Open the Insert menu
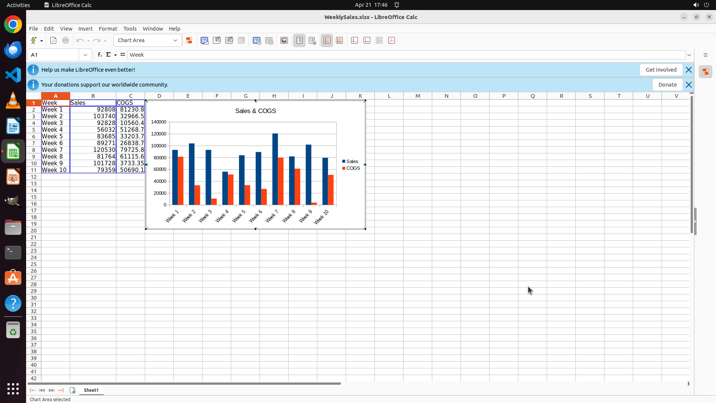 [x=85, y=29]
